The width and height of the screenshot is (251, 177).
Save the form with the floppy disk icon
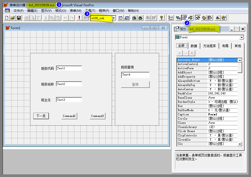point(19,18)
